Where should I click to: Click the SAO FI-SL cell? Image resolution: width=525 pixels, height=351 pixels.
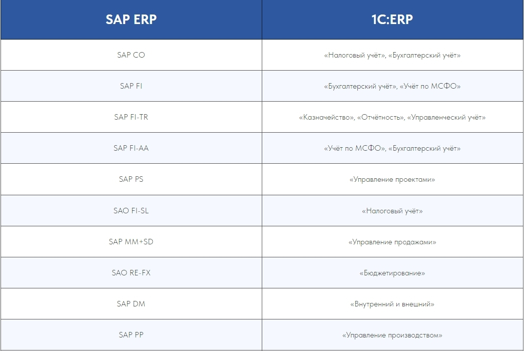click(131, 211)
